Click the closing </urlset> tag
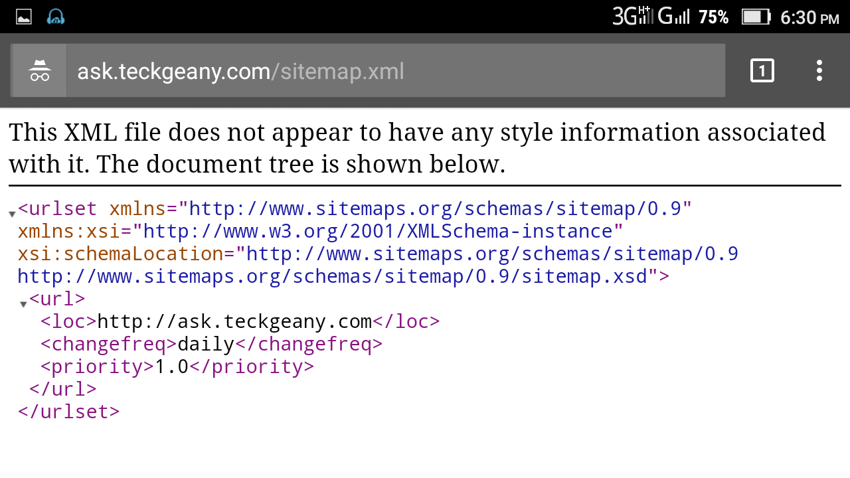Screen dimensions: 850x478 tap(69, 412)
